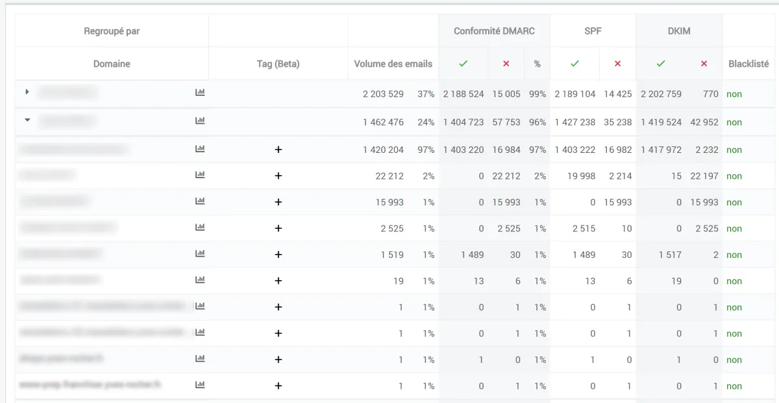Add tag for the 15 993 emails row
This screenshot has width=779, height=403.
[278, 202]
